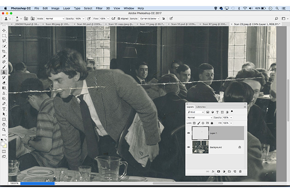Open the layer blend mode Normal dropdown

click(200, 118)
